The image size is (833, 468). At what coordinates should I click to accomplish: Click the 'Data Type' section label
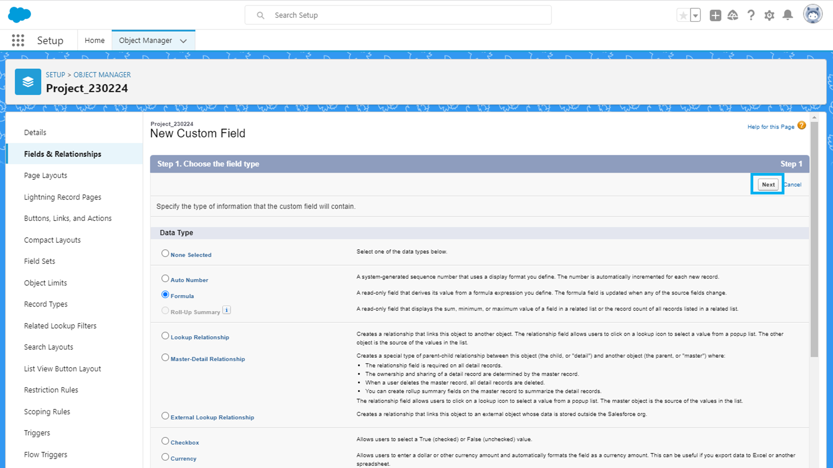176,232
